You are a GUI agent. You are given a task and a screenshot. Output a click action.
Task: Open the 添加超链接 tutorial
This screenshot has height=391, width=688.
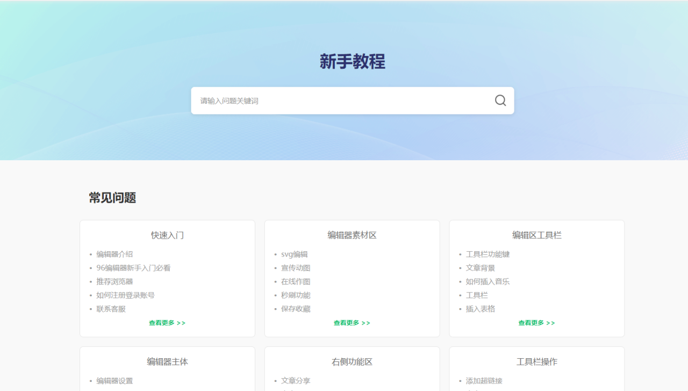coord(484,381)
